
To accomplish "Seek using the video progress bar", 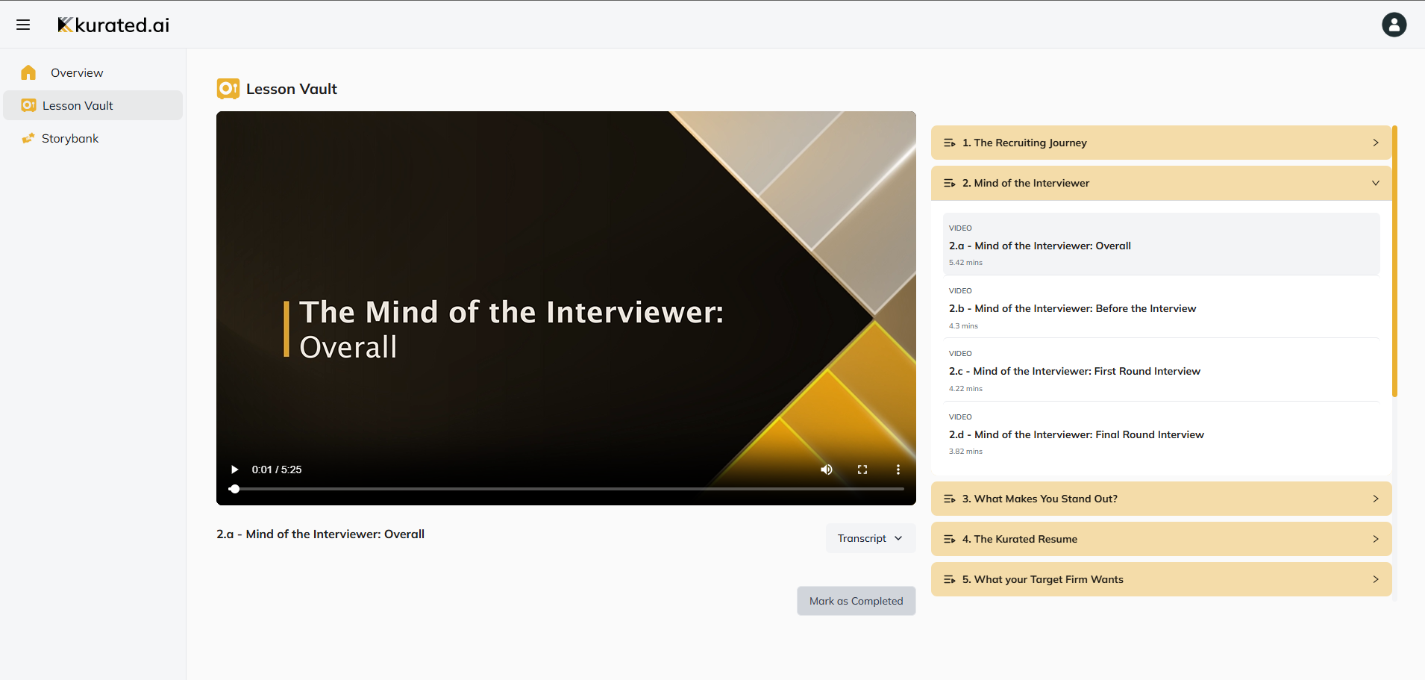I will click(567, 489).
